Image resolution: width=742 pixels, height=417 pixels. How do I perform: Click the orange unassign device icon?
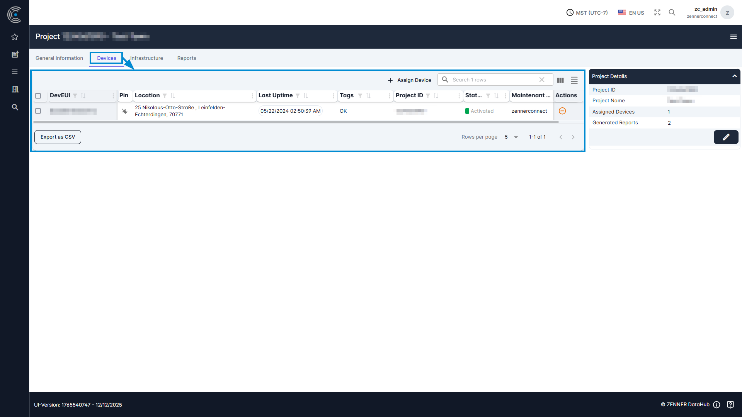(562, 111)
